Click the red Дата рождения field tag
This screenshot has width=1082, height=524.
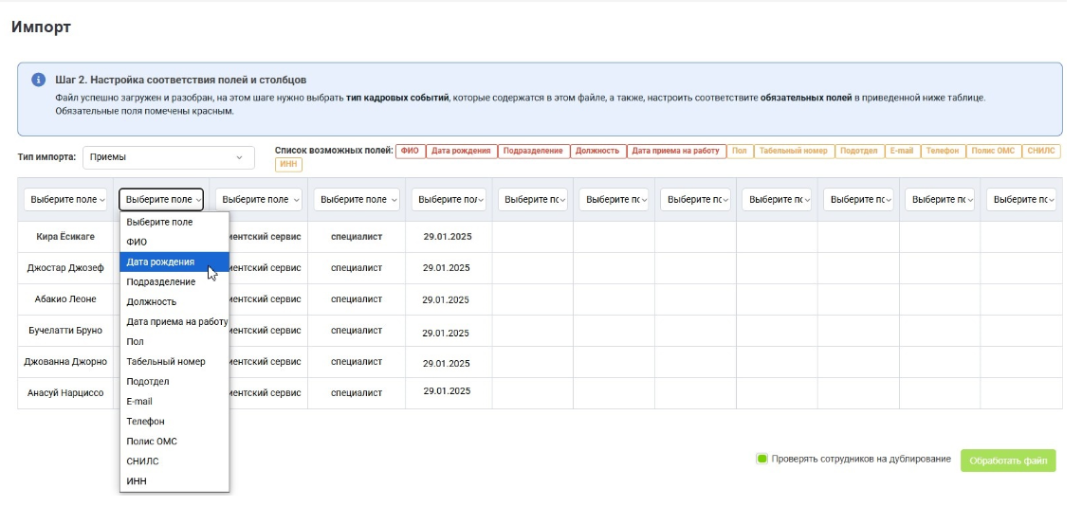click(461, 151)
